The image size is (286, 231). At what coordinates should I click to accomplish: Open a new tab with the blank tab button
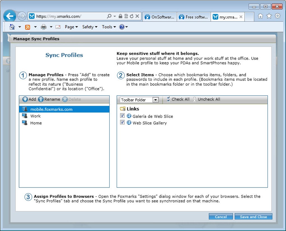249,17
